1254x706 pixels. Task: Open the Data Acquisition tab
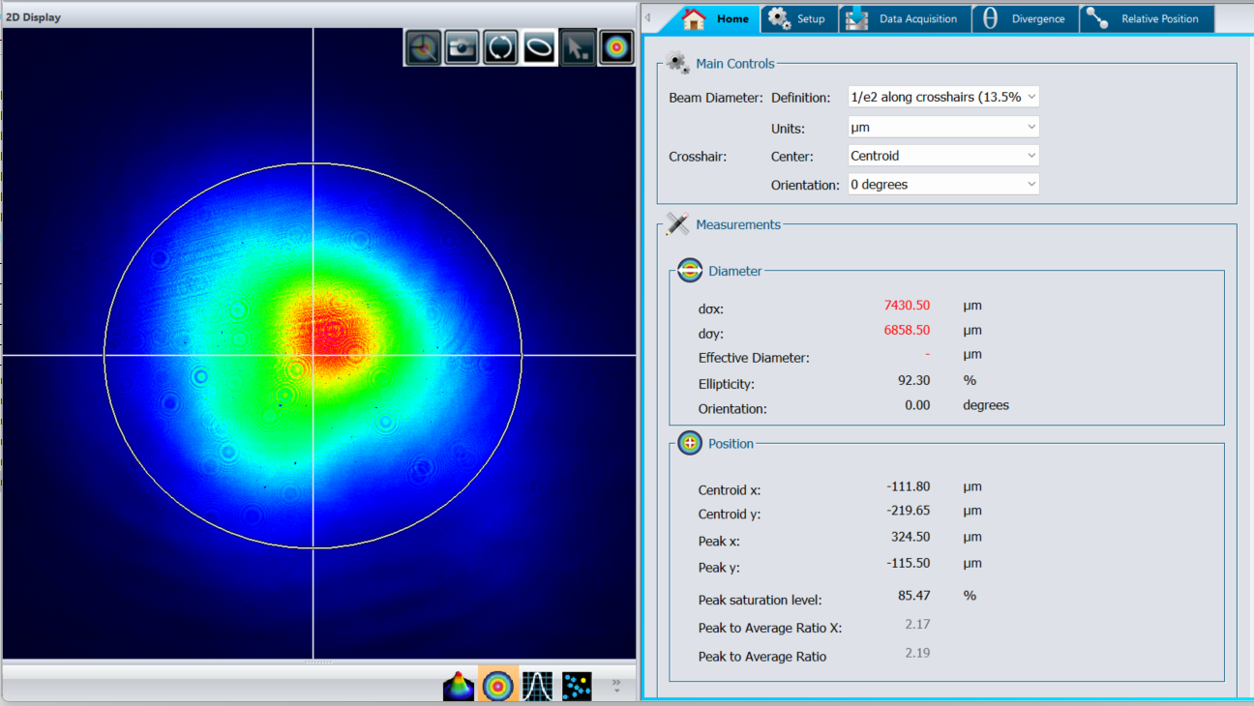coord(905,18)
